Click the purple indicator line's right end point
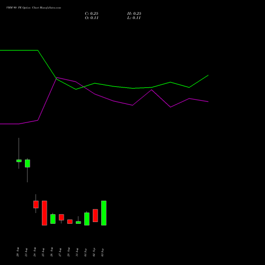The width and height of the screenshot is (265, 265). (x=208, y=102)
